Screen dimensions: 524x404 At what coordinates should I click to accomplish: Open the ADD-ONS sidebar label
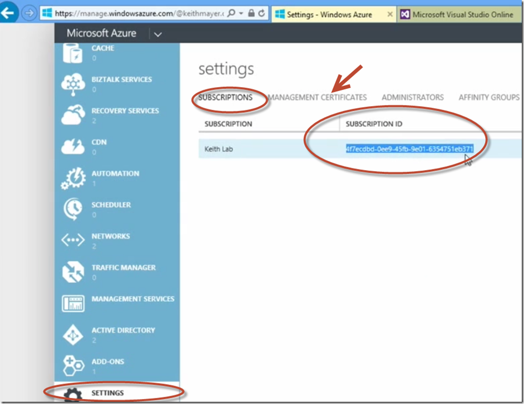[x=107, y=362]
